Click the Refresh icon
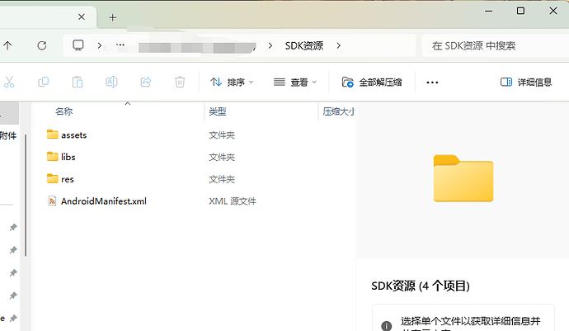Viewport: 569px width, 331px height. point(42,45)
